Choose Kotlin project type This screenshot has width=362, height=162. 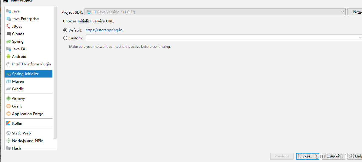tap(28, 124)
